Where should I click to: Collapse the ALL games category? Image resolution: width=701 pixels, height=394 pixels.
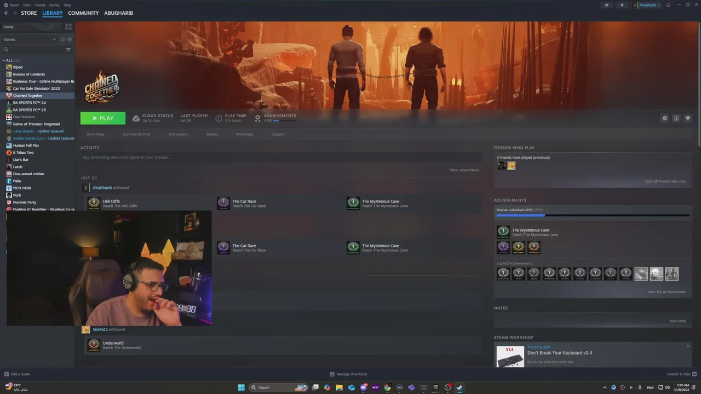pyautogui.click(x=3, y=60)
